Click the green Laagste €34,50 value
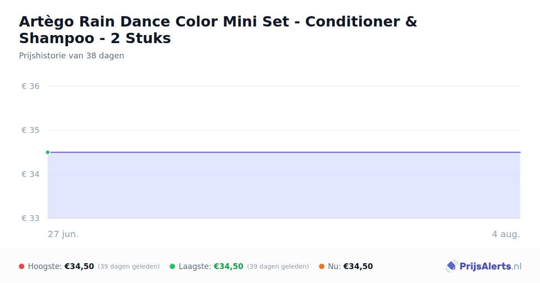 point(229,266)
